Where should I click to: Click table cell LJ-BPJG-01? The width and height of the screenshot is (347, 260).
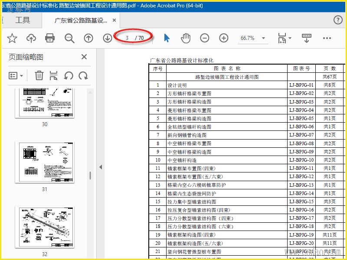(301, 85)
